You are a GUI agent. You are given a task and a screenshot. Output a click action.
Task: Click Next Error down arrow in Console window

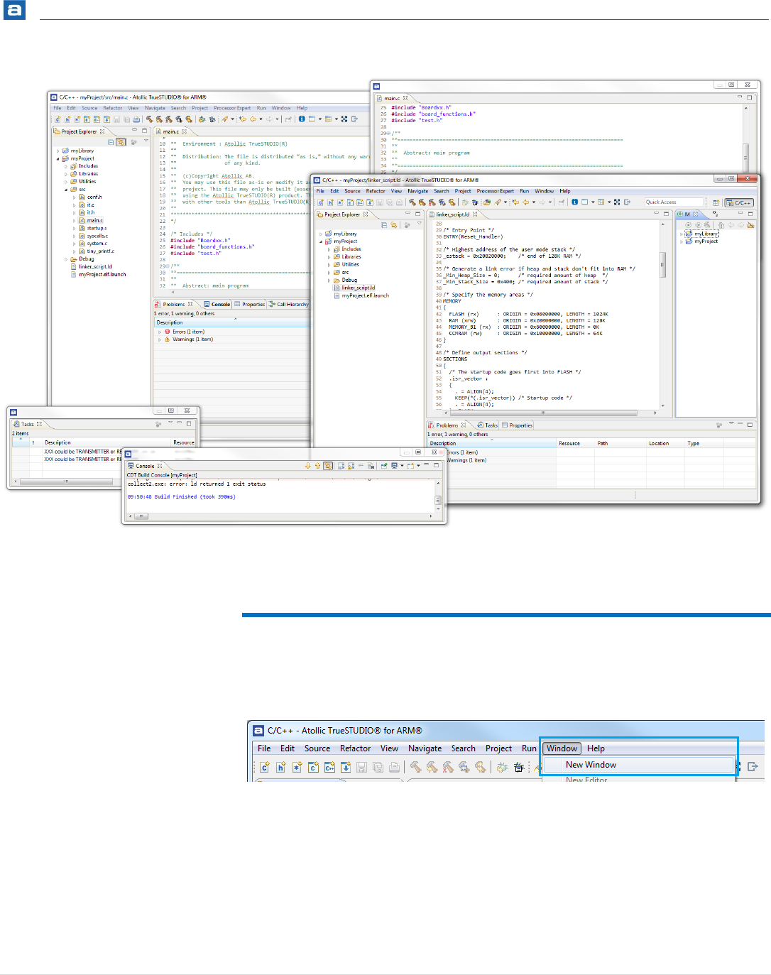(308, 466)
